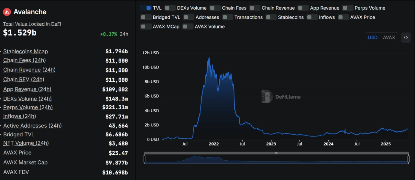The height and width of the screenshot is (180, 415).
Task: Turn on AVAX Price series
Action: [x=343, y=17]
